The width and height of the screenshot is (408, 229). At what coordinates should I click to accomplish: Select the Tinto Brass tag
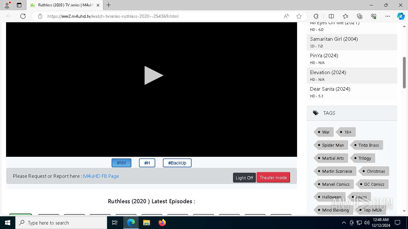[367, 145]
